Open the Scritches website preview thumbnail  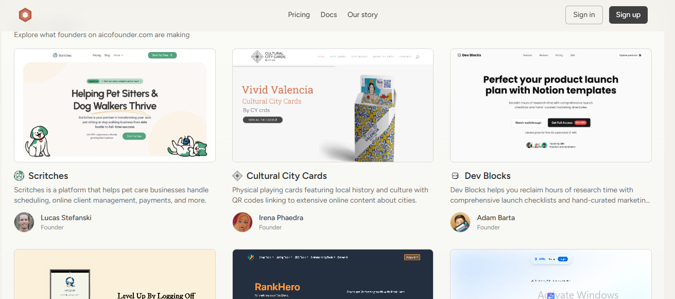point(115,105)
